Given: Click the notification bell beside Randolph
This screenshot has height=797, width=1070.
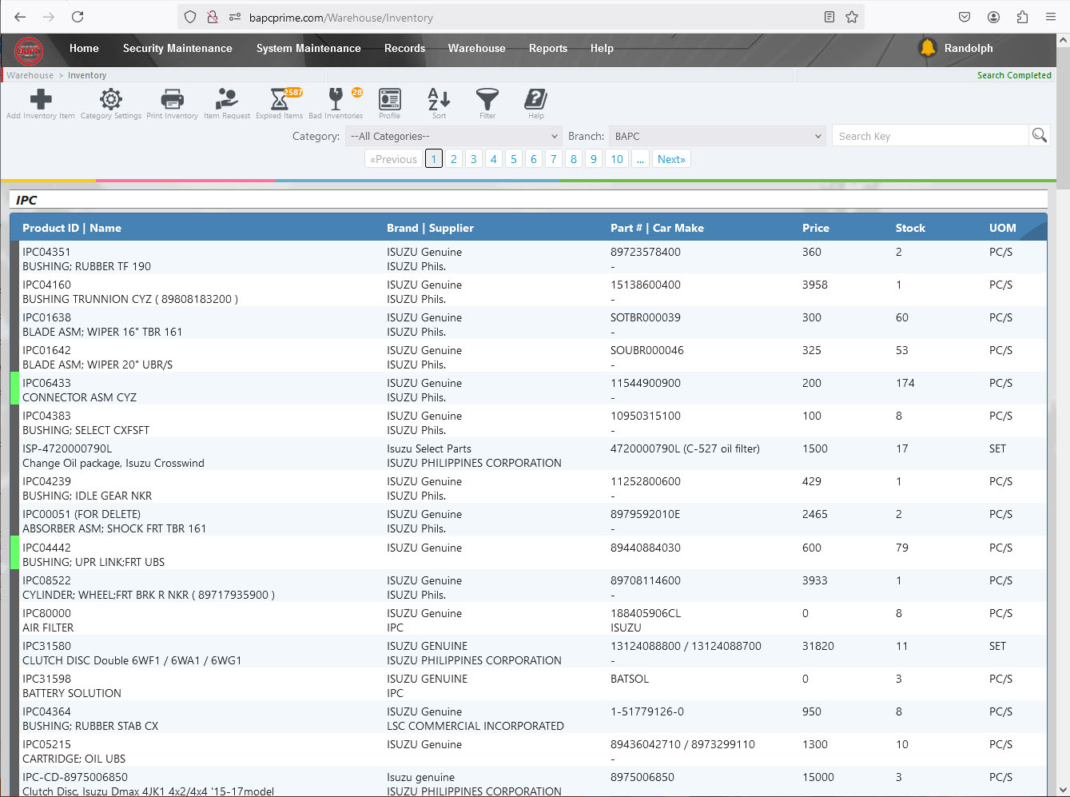Looking at the screenshot, I should tap(928, 48).
